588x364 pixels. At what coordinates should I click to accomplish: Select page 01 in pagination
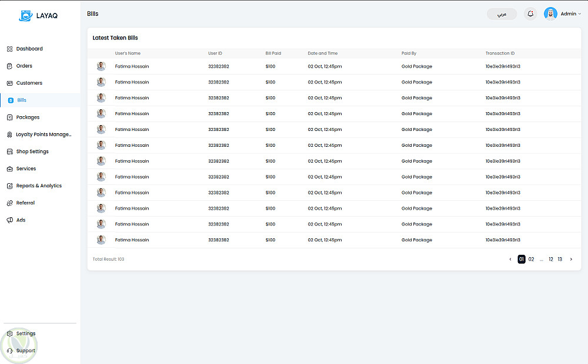[x=521, y=259]
